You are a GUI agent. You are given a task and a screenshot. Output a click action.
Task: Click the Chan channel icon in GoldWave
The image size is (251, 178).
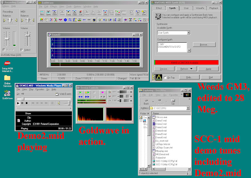pos(118,13)
